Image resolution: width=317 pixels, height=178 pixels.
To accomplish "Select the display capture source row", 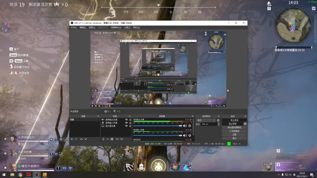I will (x=116, y=126).
